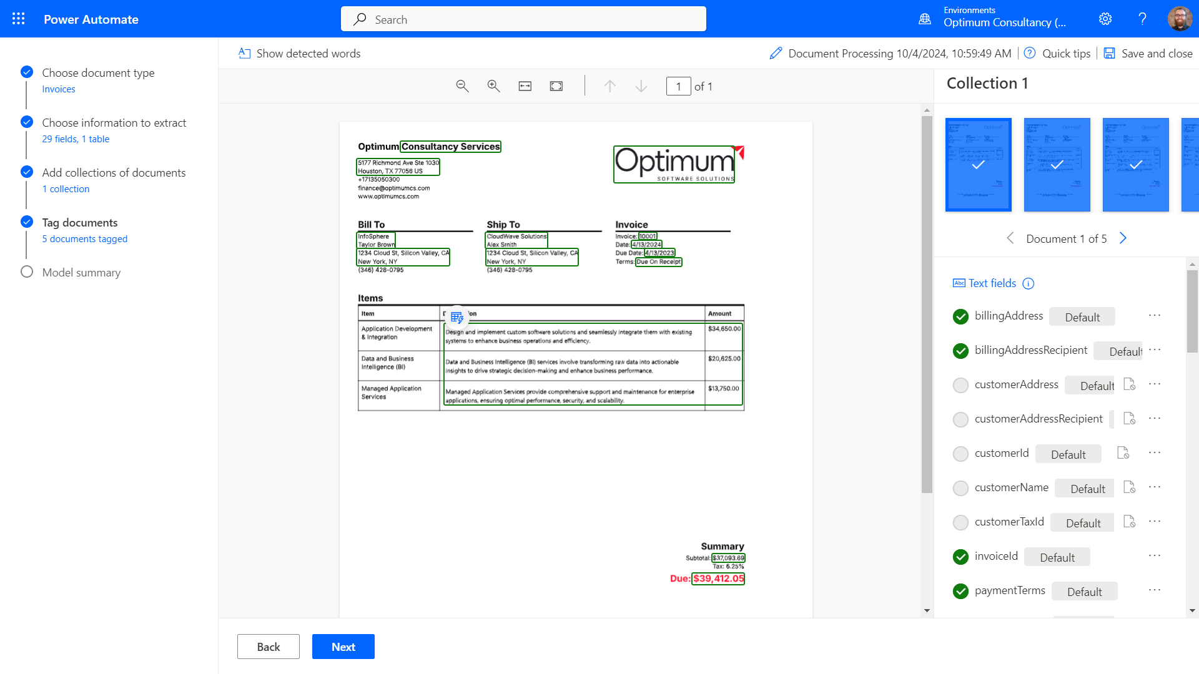Open more options for billingAddress field
Image resolution: width=1199 pixels, height=674 pixels.
coord(1155,316)
